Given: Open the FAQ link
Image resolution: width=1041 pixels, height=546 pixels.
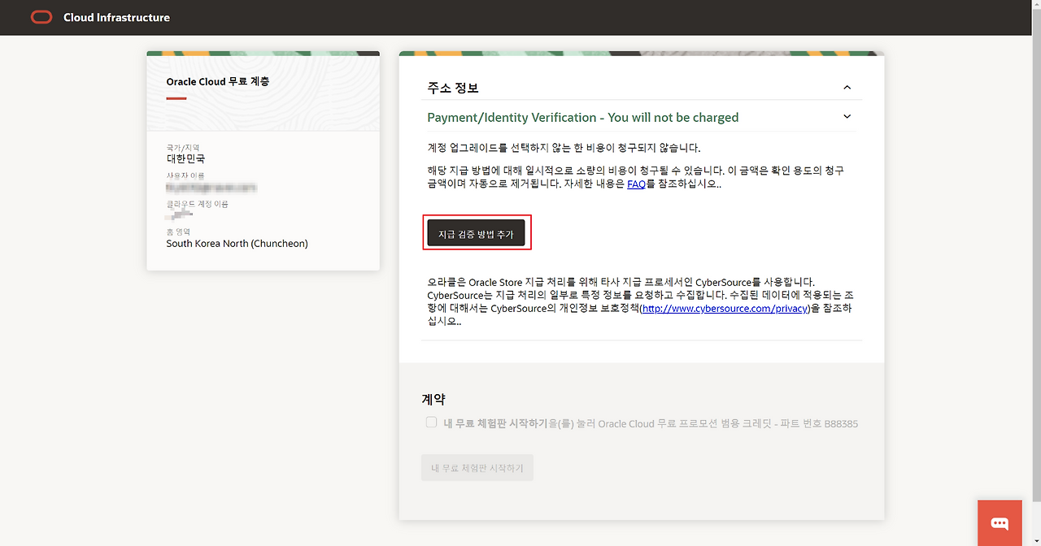Looking at the screenshot, I should coord(636,184).
